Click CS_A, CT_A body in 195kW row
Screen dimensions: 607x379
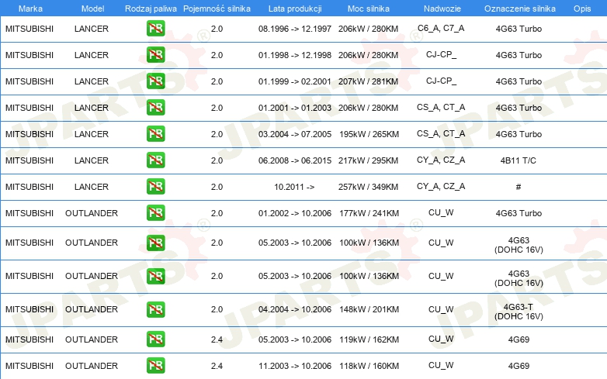pyautogui.click(x=441, y=133)
